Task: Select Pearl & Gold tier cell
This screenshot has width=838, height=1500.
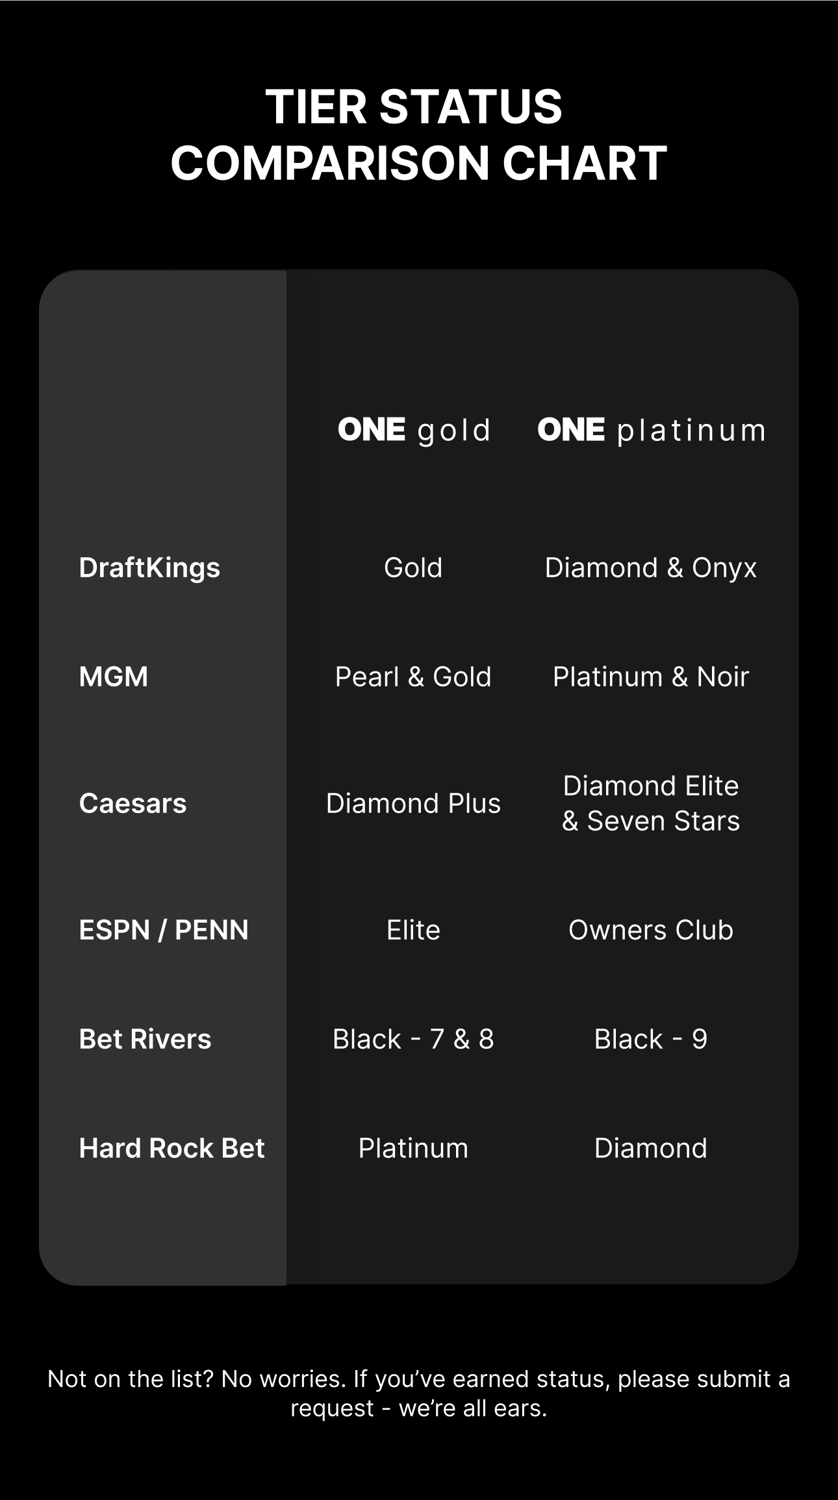Action: pos(413,677)
